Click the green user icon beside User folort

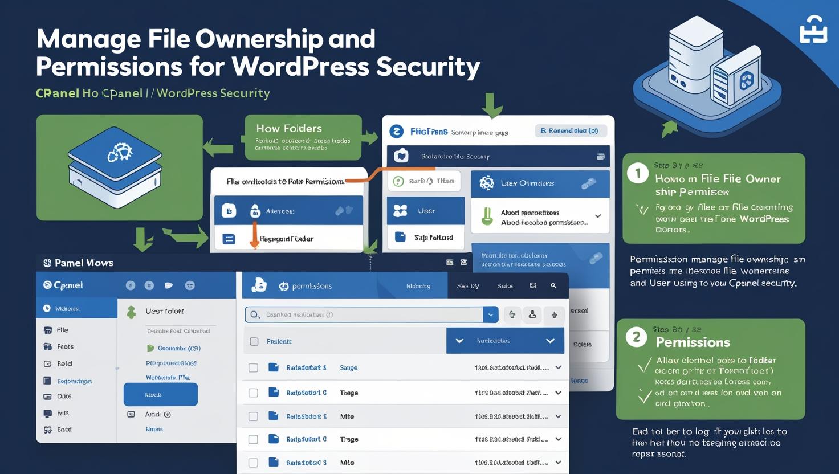(x=131, y=311)
